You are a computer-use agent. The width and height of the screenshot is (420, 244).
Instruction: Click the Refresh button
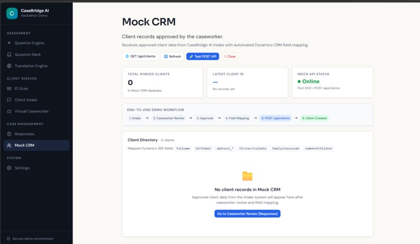[172, 57]
